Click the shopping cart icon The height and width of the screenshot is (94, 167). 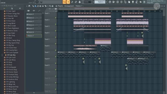[x=144, y=2]
